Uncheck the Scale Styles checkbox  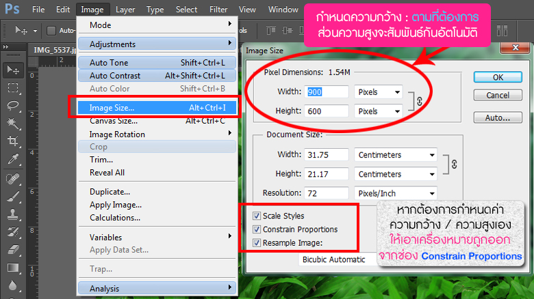(x=257, y=216)
